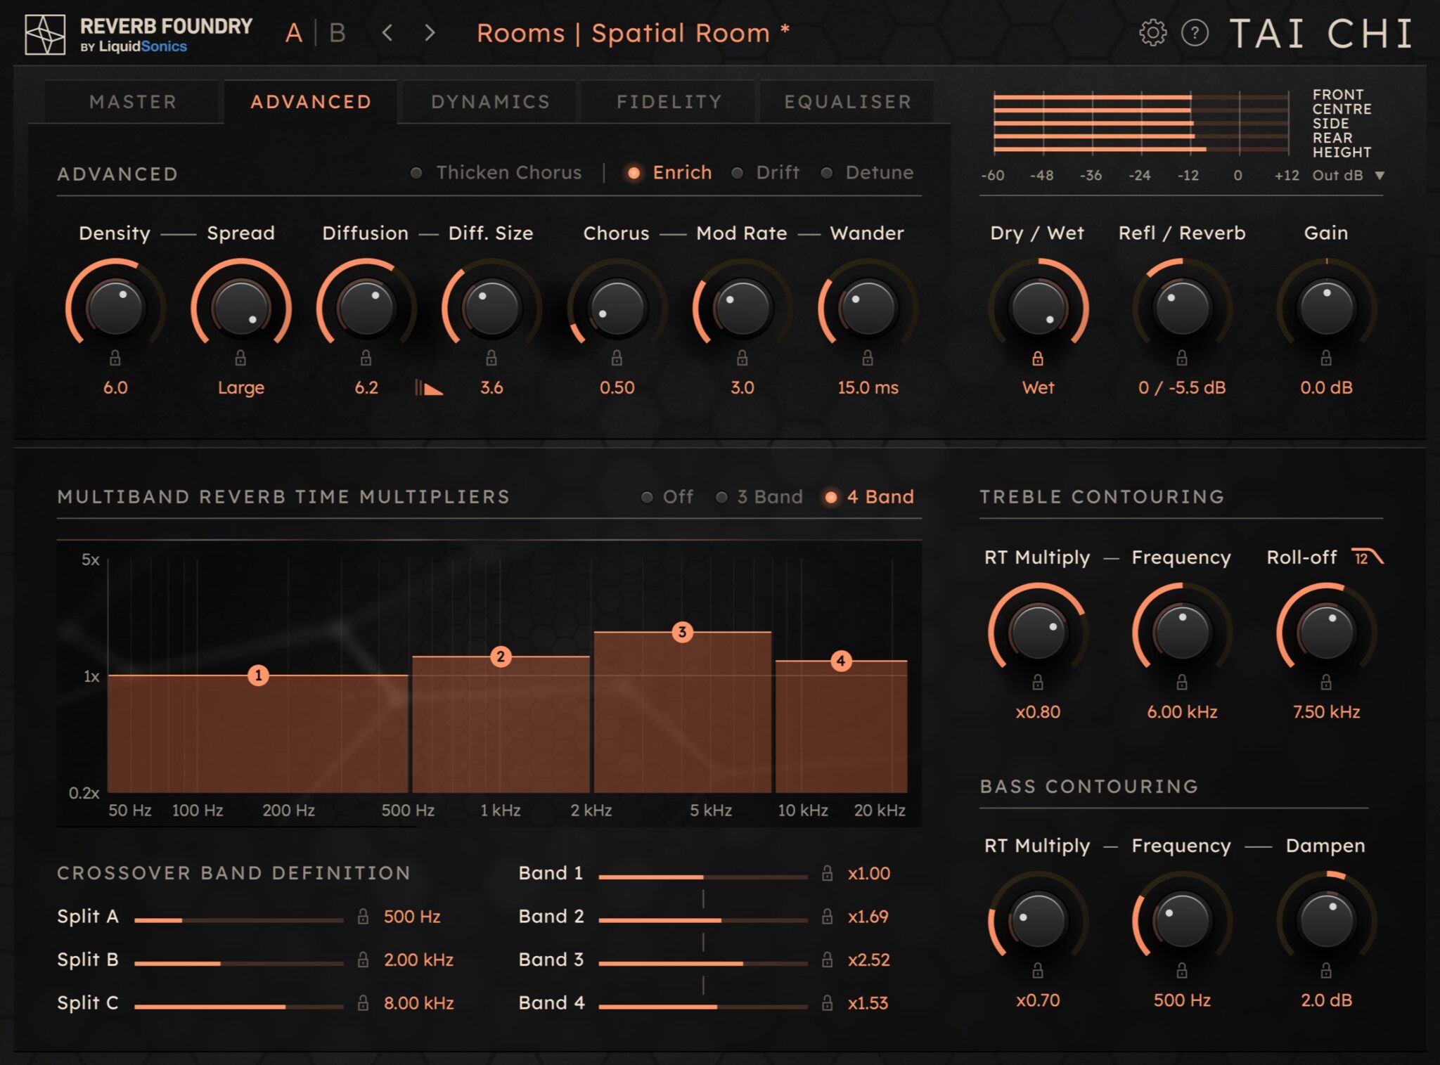Click the diffusion size slope icon beside Diff. Size

coord(429,387)
